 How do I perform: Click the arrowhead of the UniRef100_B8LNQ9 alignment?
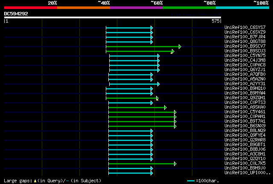[x=152, y=131]
